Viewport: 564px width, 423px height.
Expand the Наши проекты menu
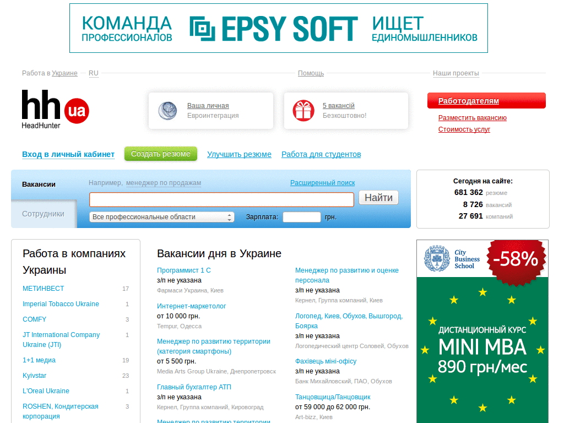[455, 73]
